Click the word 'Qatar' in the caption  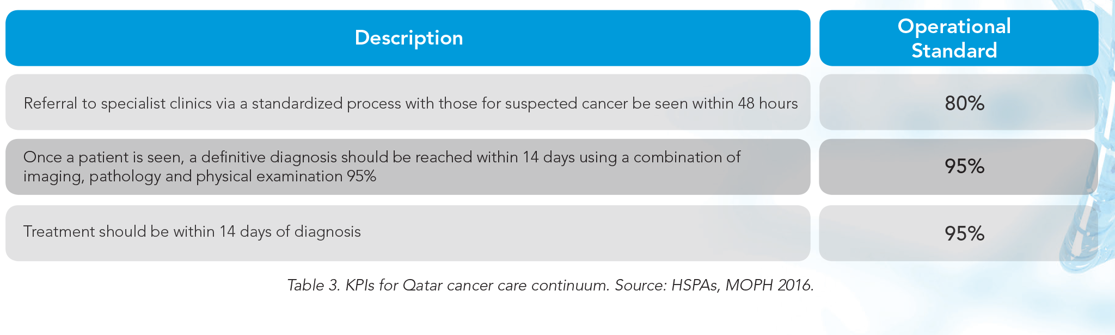(422, 285)
